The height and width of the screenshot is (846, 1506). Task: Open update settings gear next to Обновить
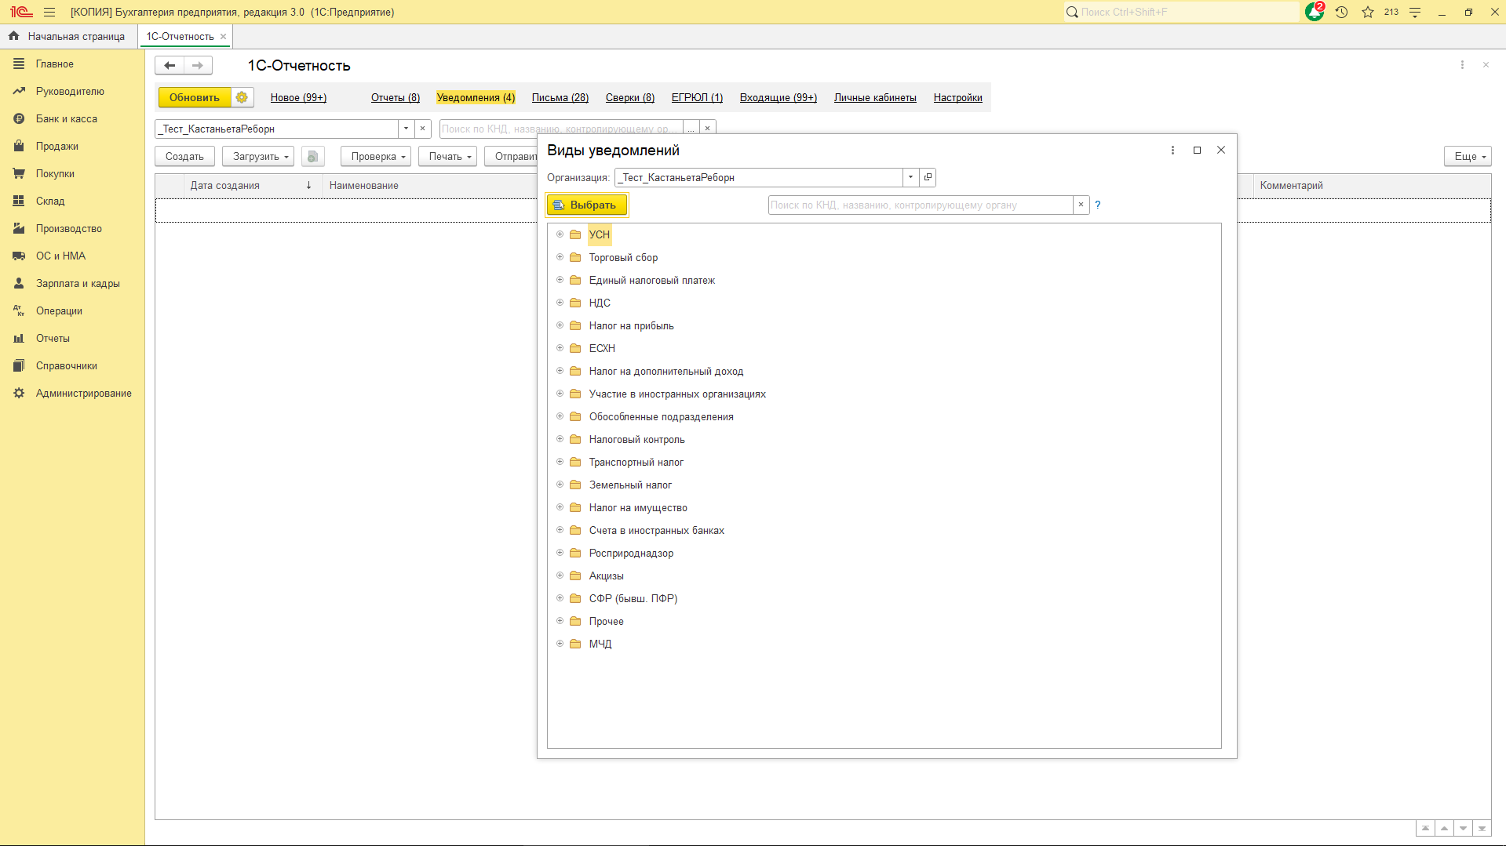point(242,97)
